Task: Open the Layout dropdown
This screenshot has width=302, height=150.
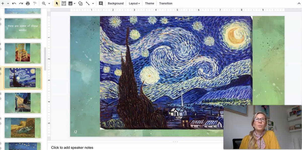Action: tap(134, 4)
